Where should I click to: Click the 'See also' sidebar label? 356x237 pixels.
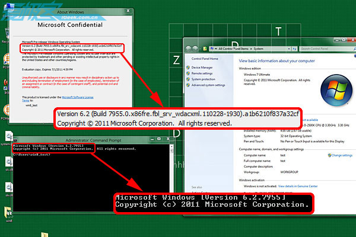pos(196,187)
